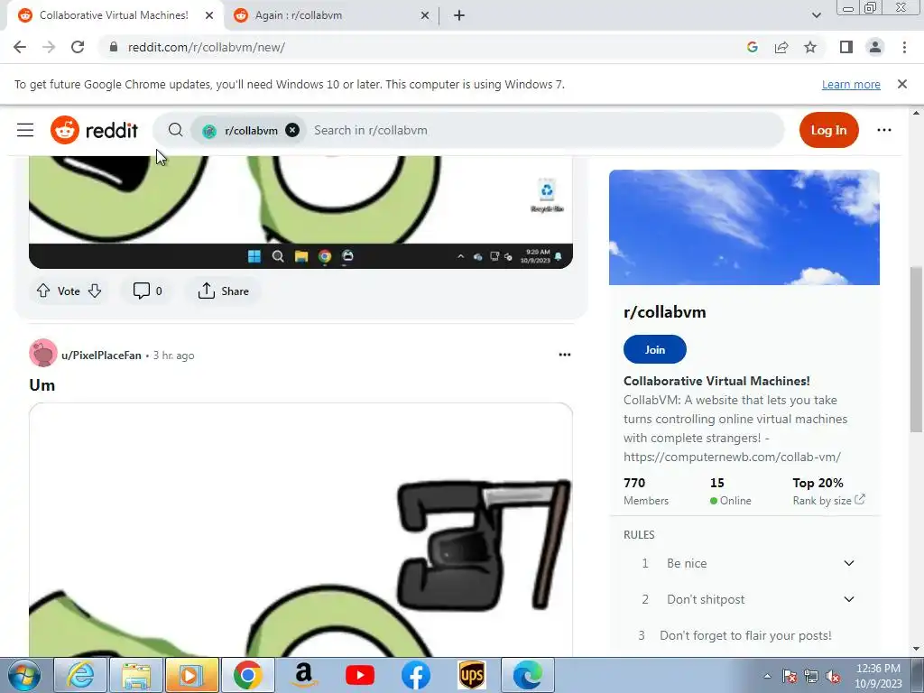Screen dimensions: 924x693
Task: Open the Um post image
Action: click(300, 530)
